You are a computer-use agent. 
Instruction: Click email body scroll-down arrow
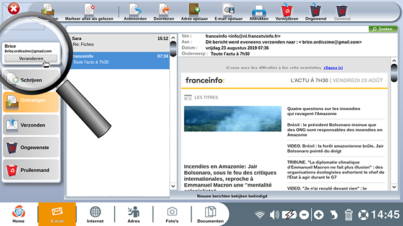tap(394, 187)
